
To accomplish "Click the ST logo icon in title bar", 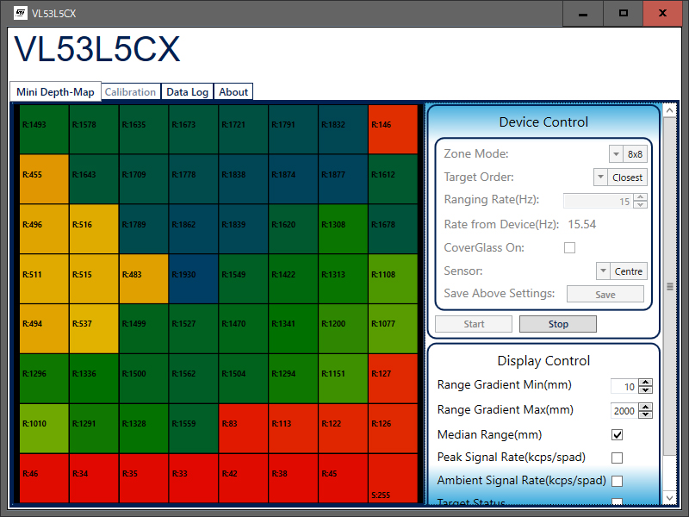I will (x=20, y=13).
